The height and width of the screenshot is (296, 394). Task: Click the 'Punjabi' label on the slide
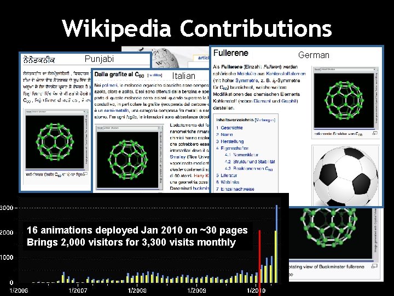[x=99, y=59]
